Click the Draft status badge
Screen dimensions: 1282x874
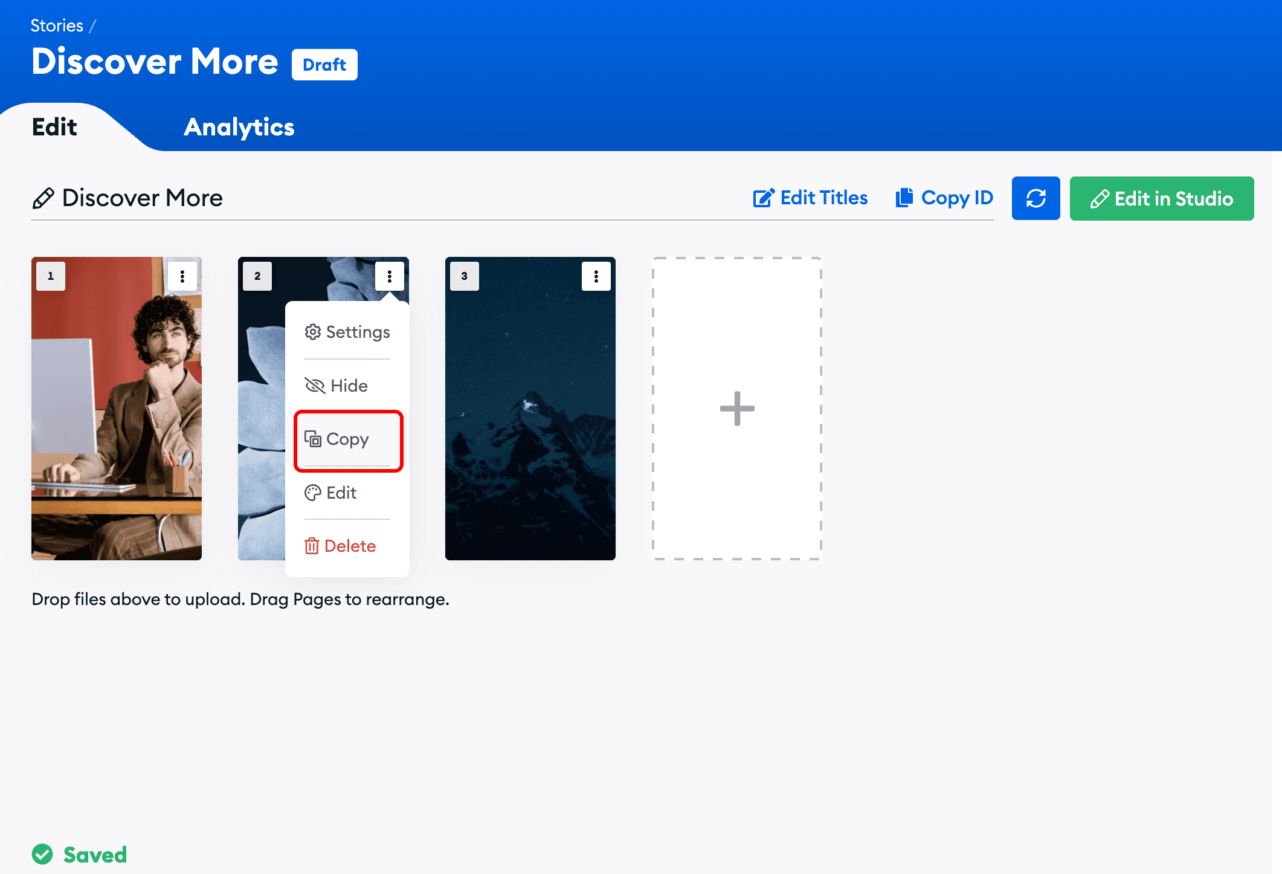click(324, 65)
